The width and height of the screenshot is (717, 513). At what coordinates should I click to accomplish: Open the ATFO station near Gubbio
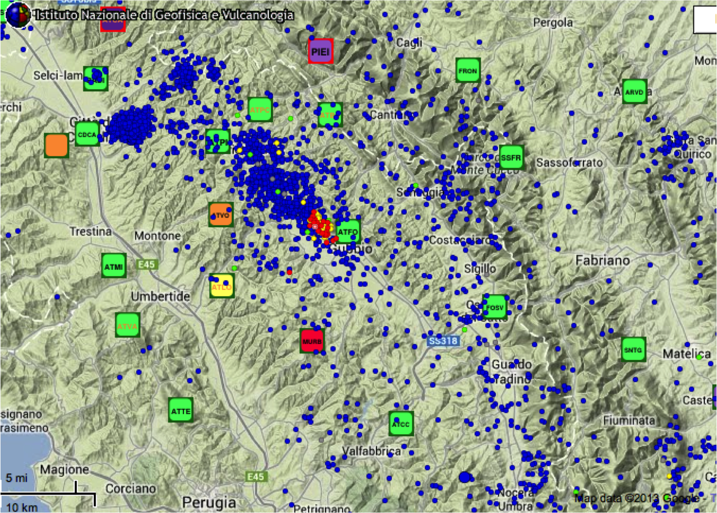[348, 232]
